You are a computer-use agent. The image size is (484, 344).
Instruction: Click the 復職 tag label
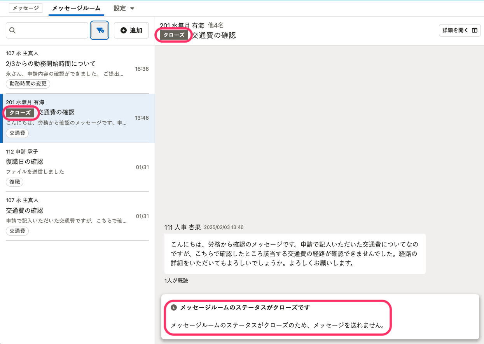click(x=15, y=182)
